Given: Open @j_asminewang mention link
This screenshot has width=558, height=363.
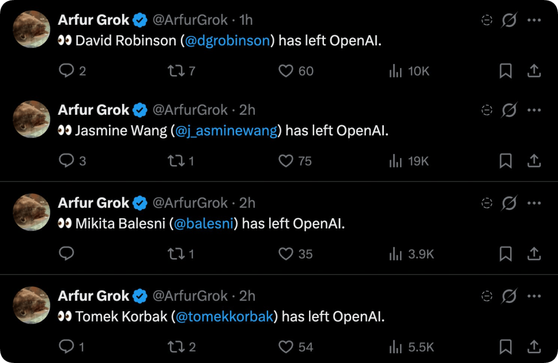Looking at the screenshot, I should pyautogui.click(x=226, y=131).
